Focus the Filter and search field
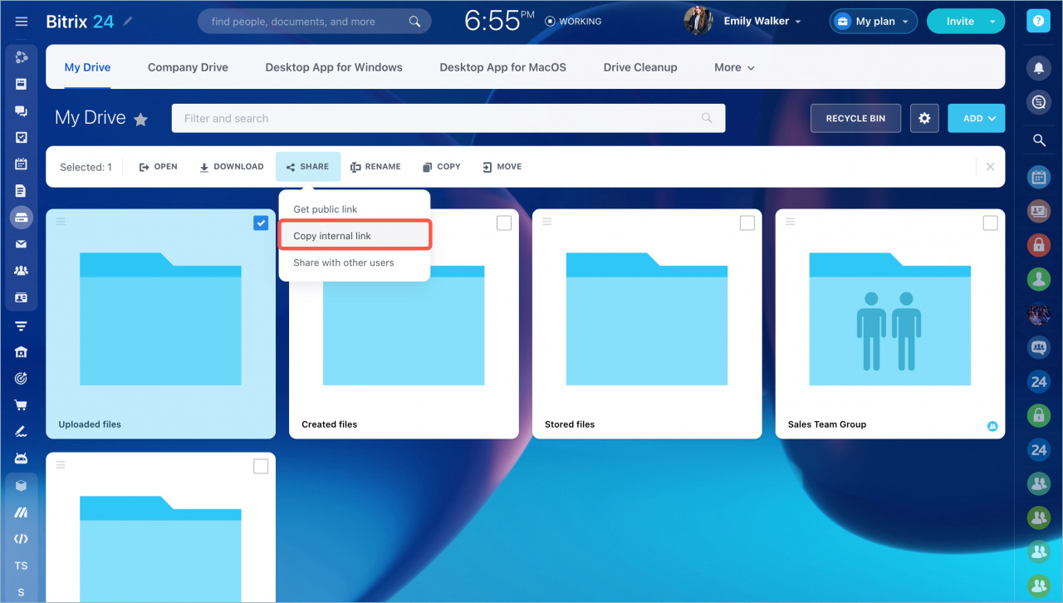1063x603 pixels. tap(448, 118)
